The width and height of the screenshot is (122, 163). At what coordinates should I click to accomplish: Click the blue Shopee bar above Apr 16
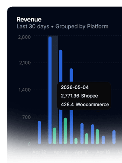tap(82, 134)
